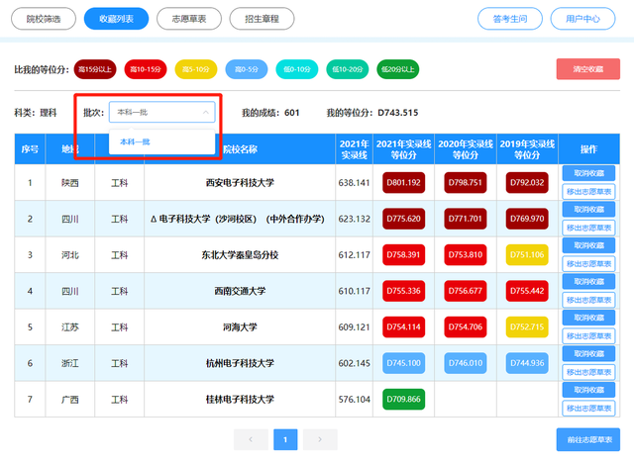Viewport: 634px width, 463px height.
Task: Collapse the 批次 dropdown with its arrow
Action: (x=206, y=112)
